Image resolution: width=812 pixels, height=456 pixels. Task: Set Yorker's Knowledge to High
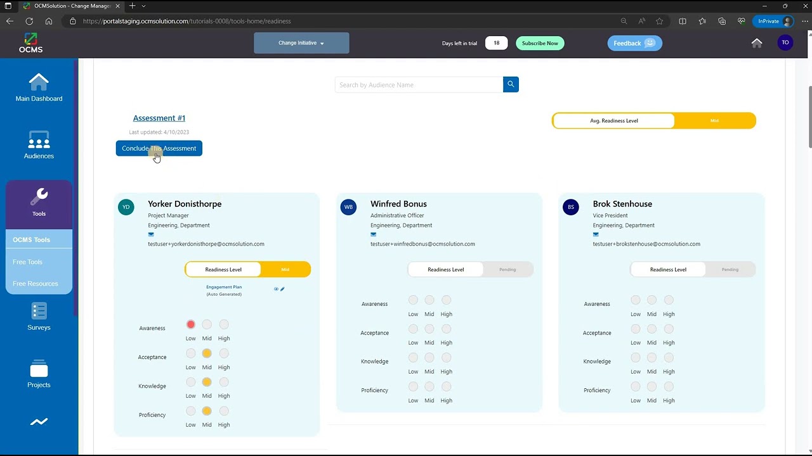pos(224,382)
